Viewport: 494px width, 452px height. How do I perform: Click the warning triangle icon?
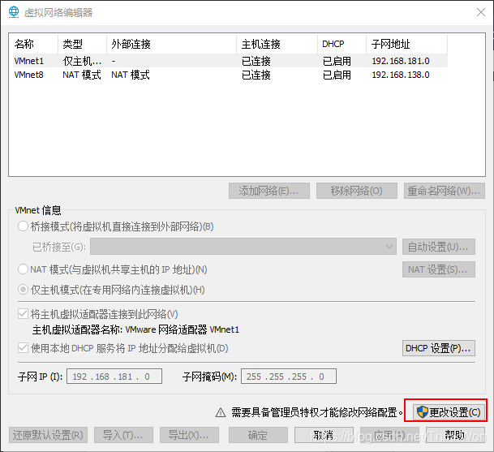coord(221,412)
